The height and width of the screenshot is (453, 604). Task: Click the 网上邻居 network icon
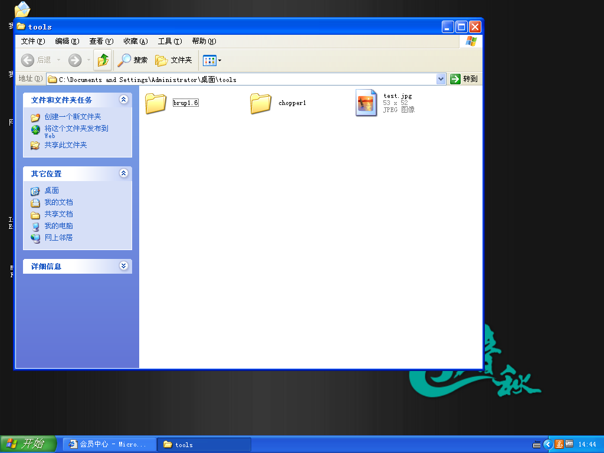pyautogui.click(x=35, y=238)
